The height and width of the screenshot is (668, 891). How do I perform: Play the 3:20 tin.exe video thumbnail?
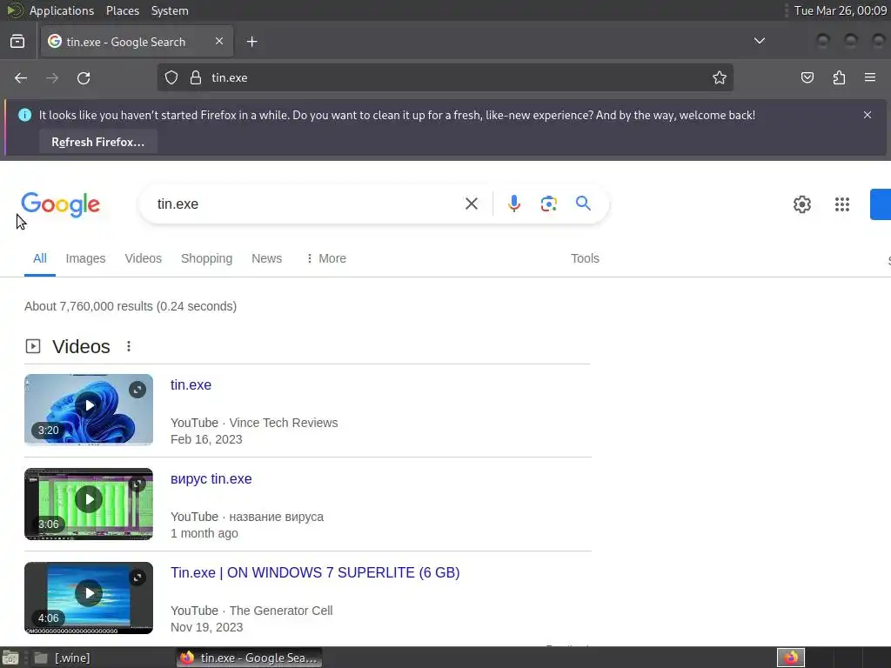[89, 410]
